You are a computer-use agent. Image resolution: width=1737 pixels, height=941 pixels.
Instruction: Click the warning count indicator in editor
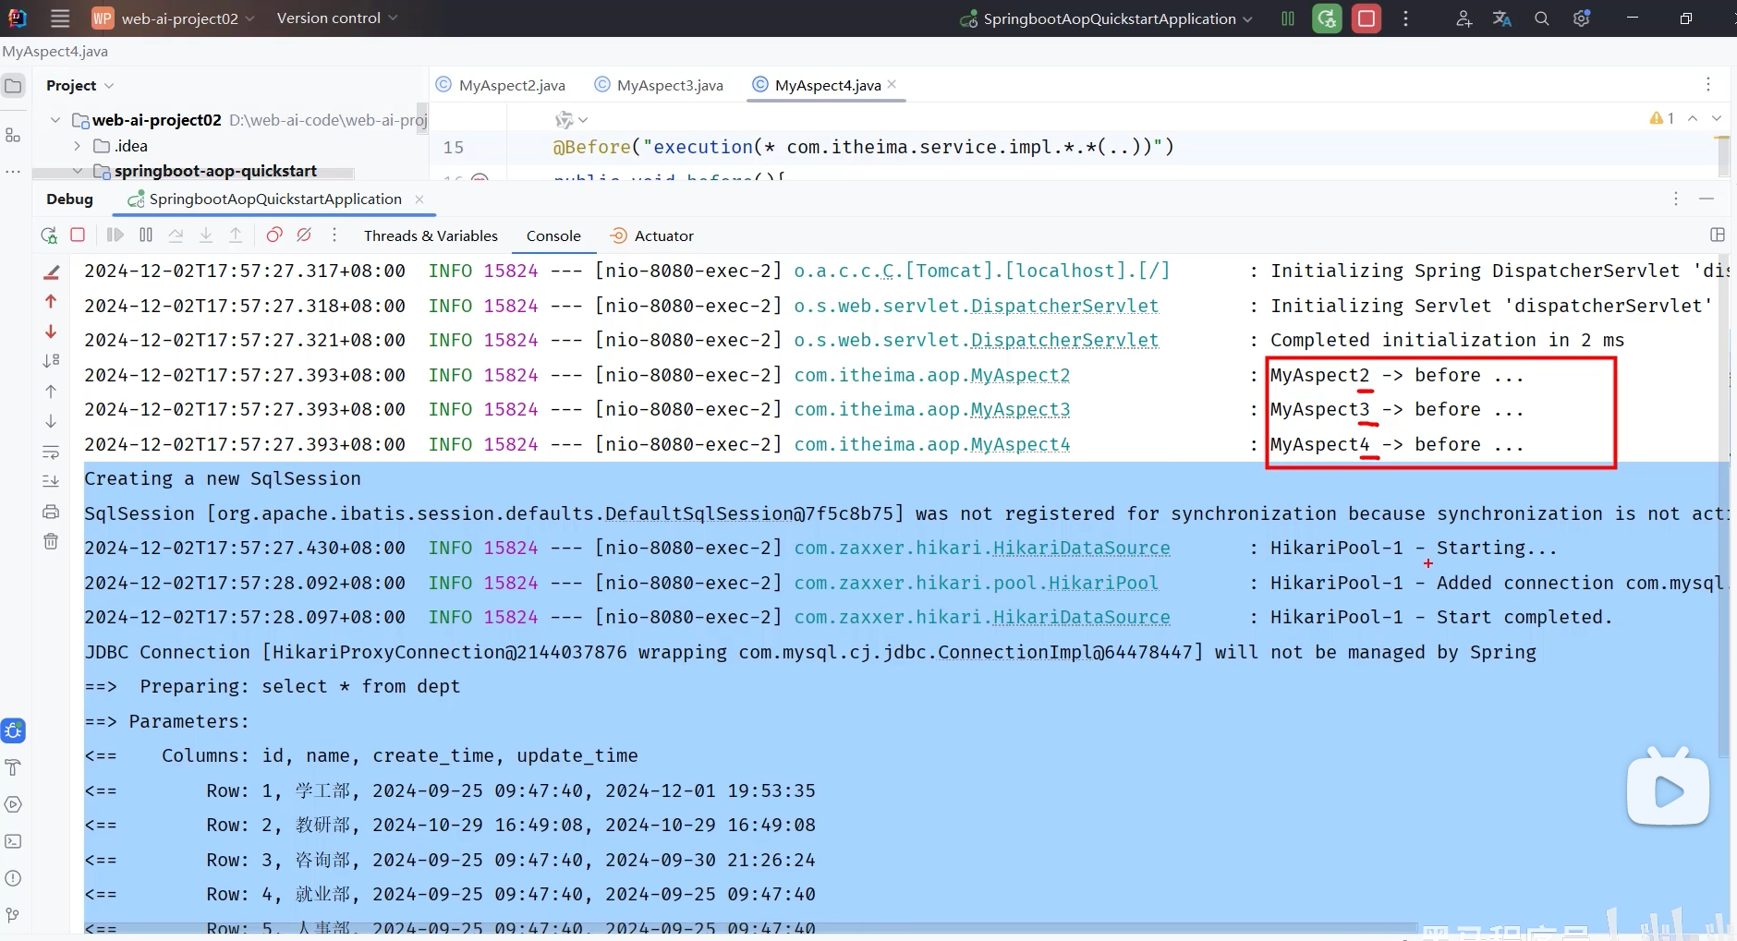[x=1661, y=118]
